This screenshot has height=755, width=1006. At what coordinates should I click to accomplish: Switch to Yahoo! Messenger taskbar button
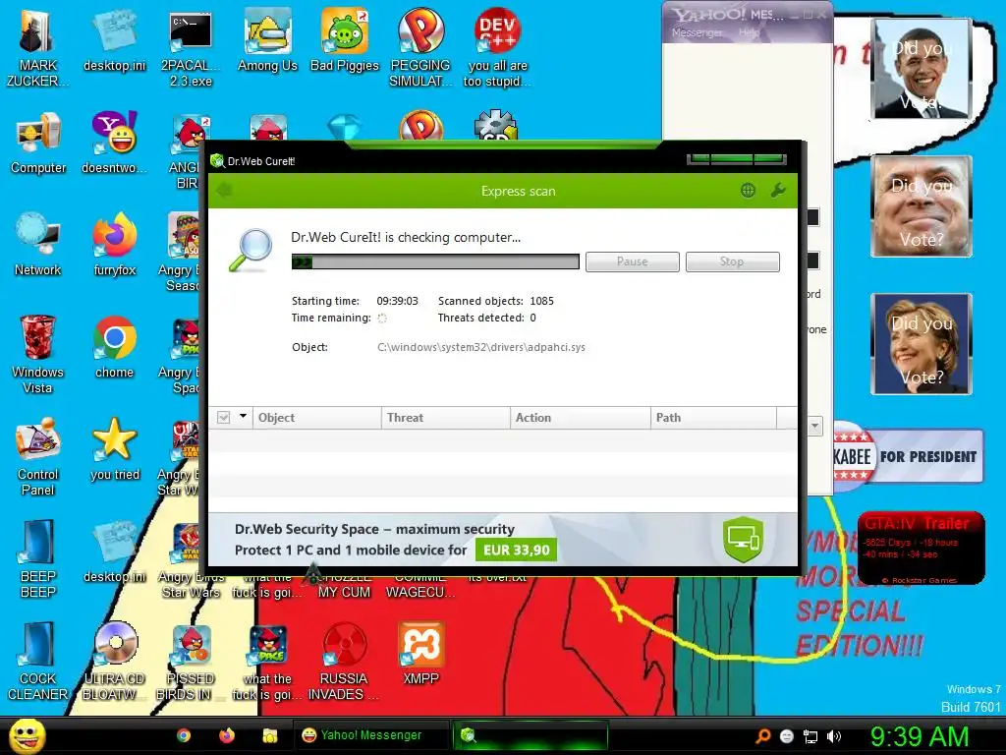point(371,735)
